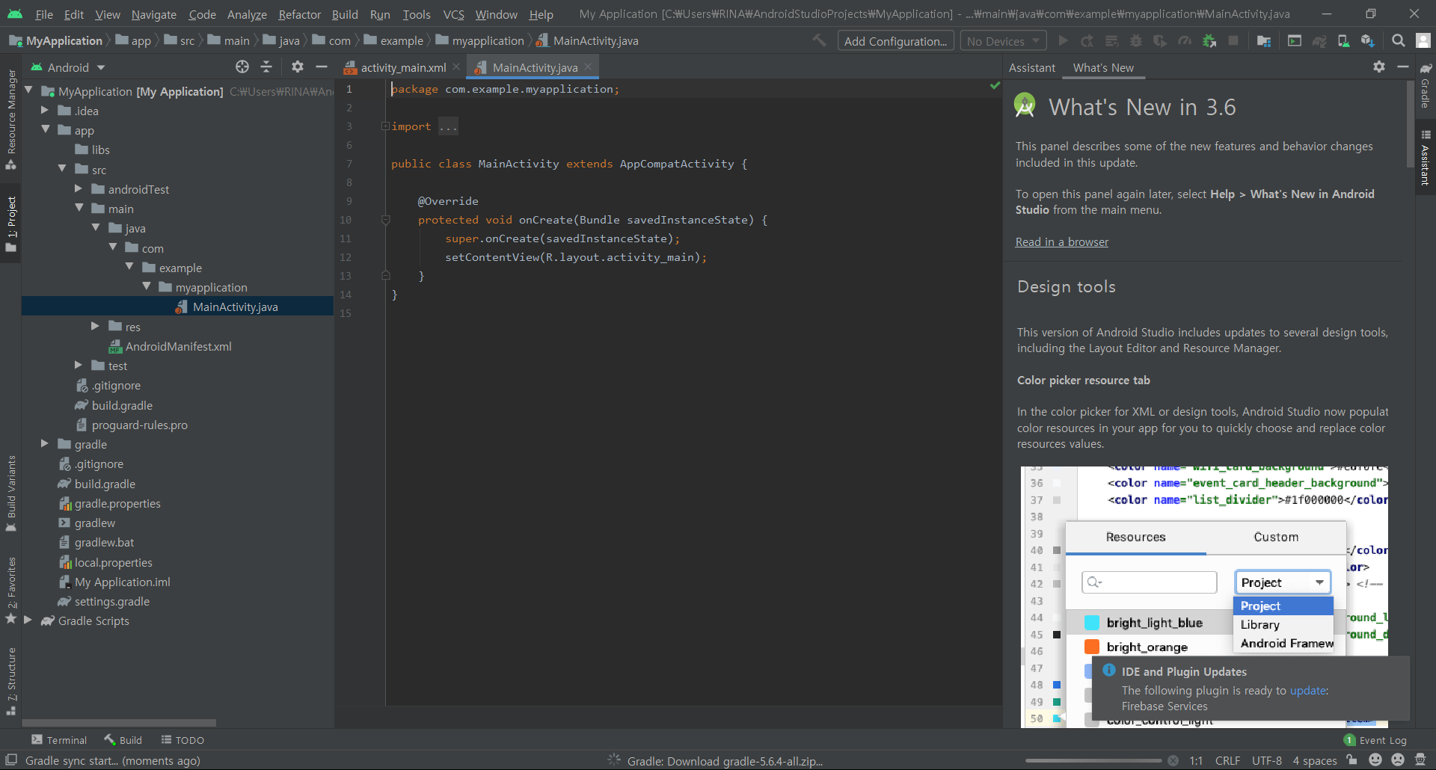Close the MainActivity.java editor tab
1436x770 pixels.
(589, 67)
